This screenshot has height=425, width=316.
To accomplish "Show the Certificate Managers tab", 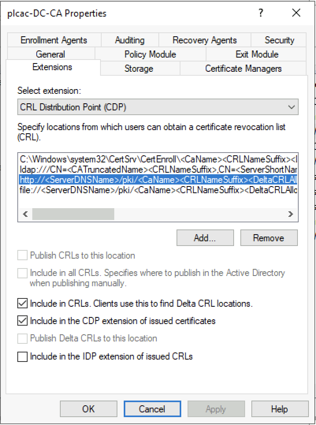I will tap(243, 69).
